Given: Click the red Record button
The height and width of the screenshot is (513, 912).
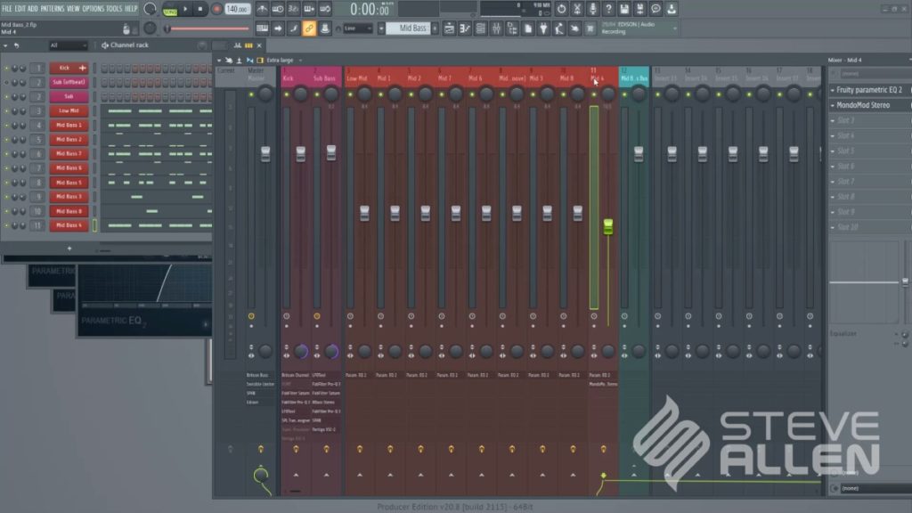Looking at the screenshot, I should click(x=216, y=9).
